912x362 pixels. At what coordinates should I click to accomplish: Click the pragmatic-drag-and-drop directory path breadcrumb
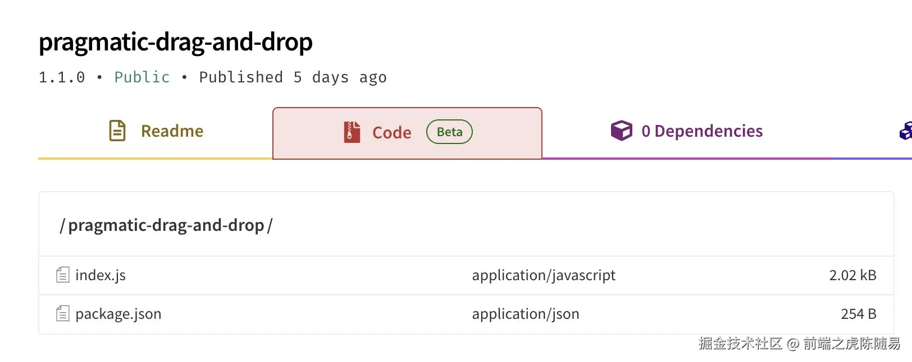[166, 225]
